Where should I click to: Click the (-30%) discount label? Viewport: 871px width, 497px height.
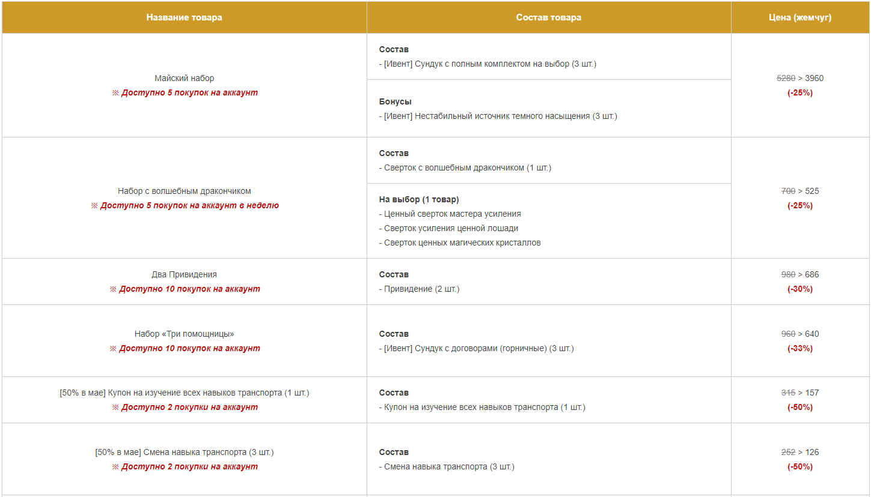(x=800, y=289)
